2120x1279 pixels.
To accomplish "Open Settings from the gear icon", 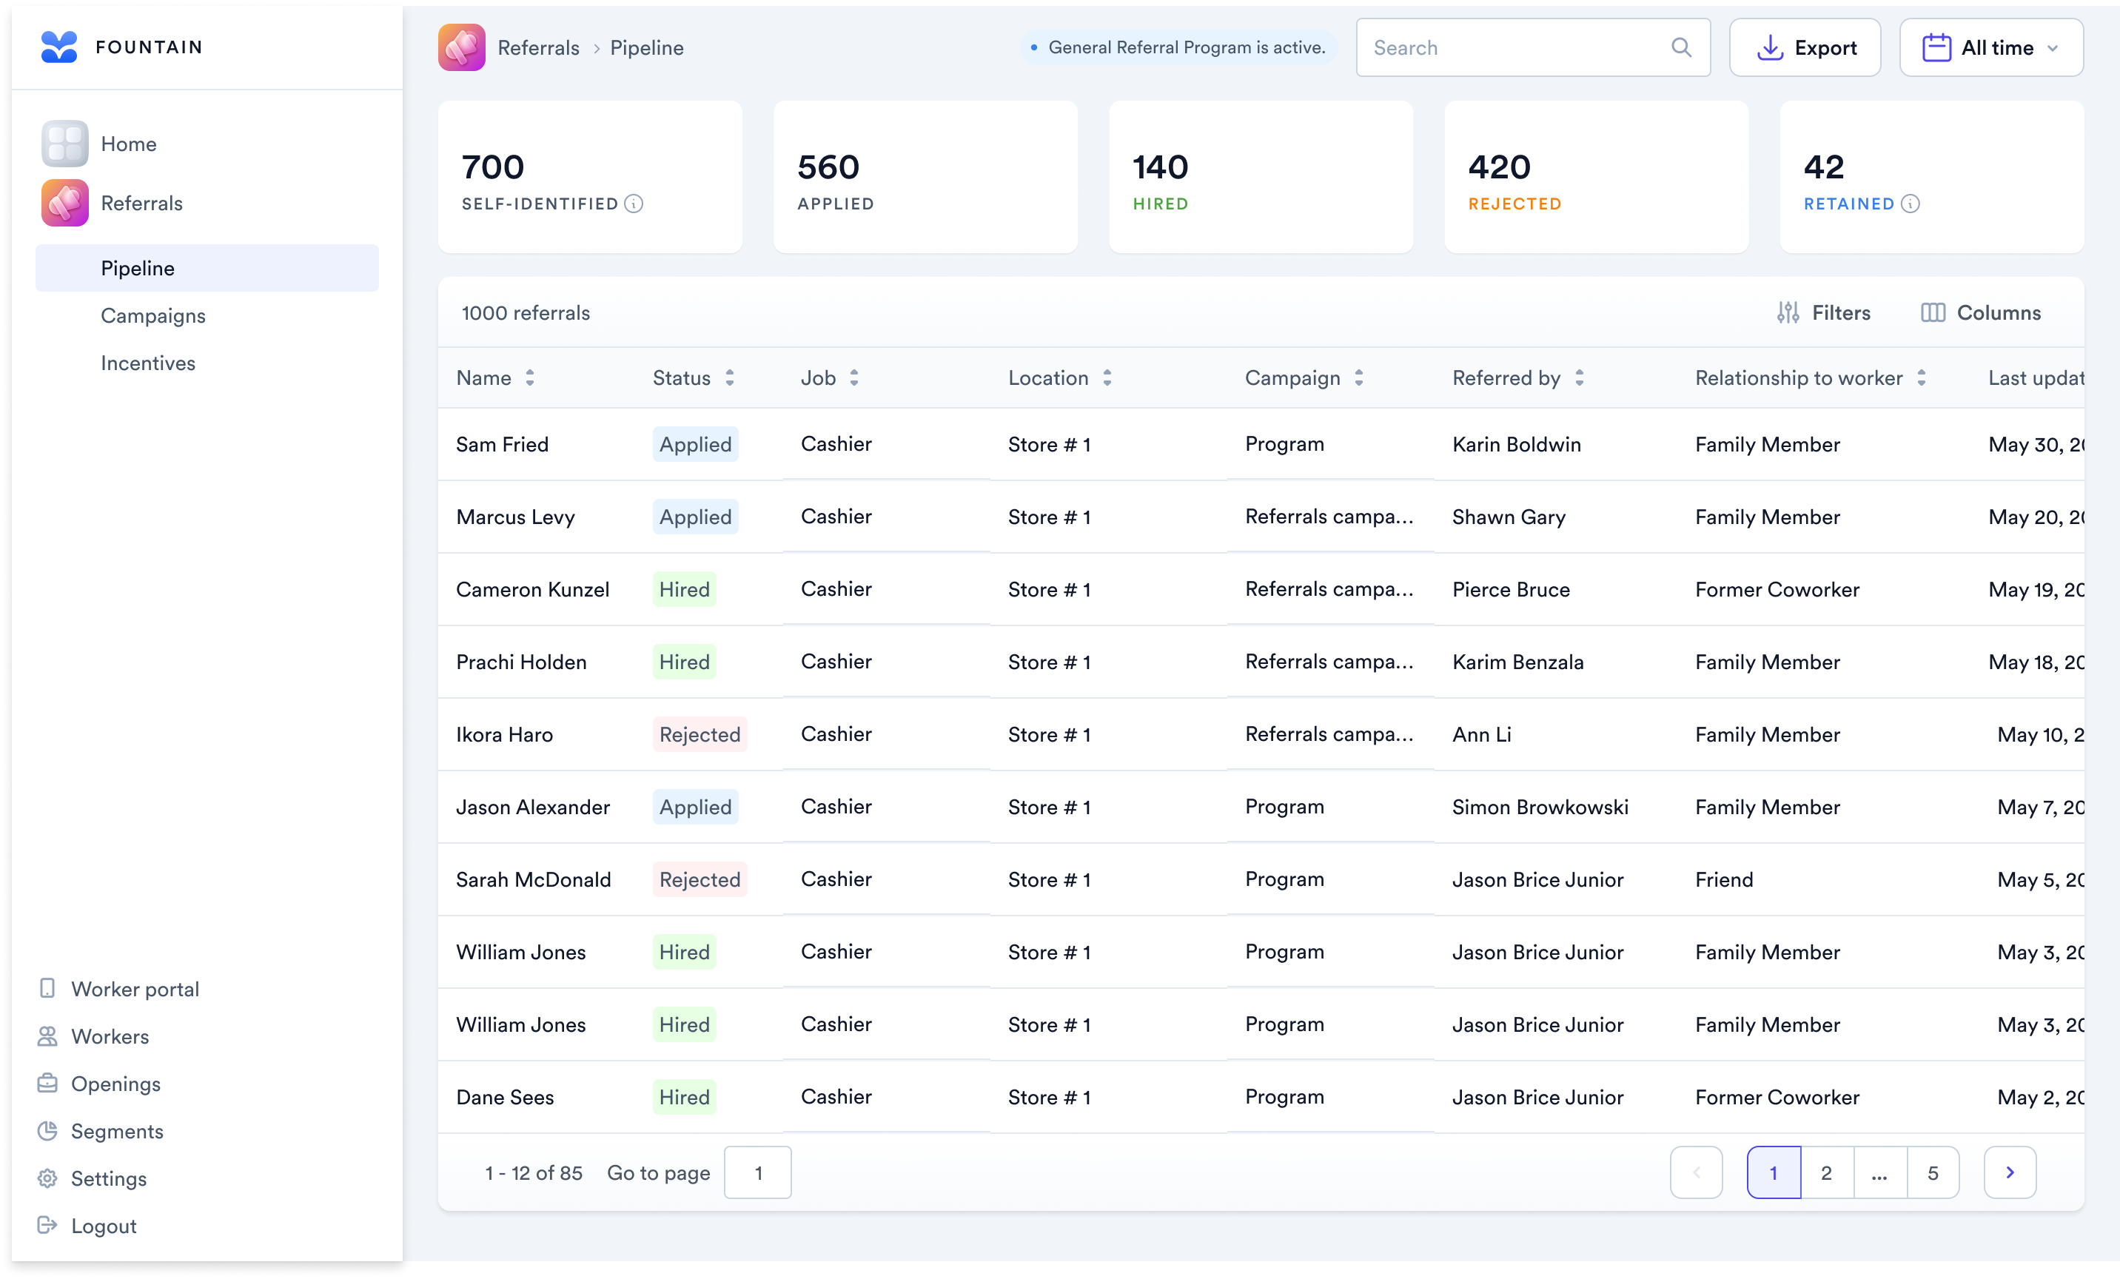I will [48, 1178].
